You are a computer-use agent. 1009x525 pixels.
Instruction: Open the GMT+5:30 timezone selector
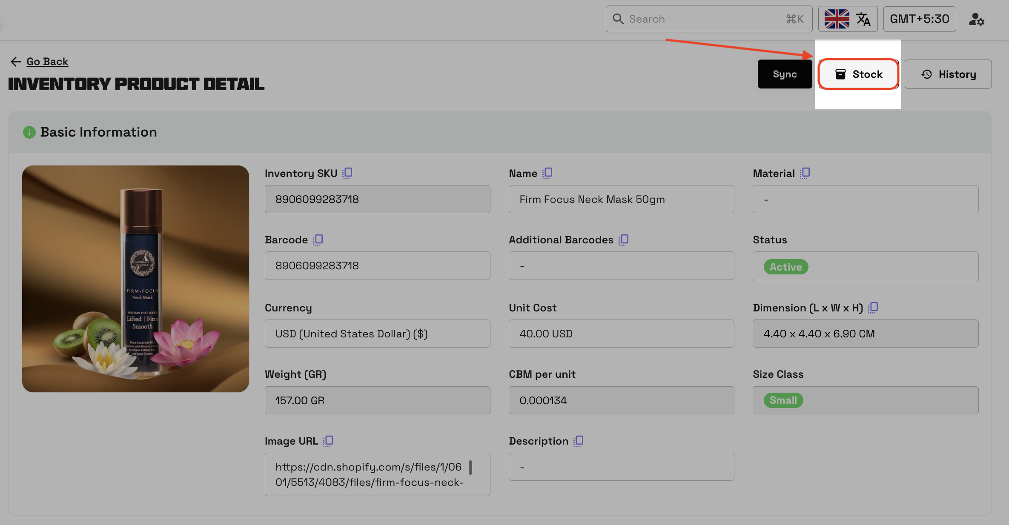tap(919, 19)
